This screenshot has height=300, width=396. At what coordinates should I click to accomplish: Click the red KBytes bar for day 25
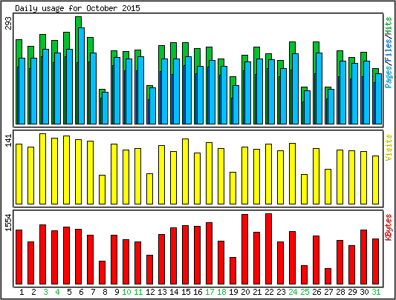coord(305,275)
